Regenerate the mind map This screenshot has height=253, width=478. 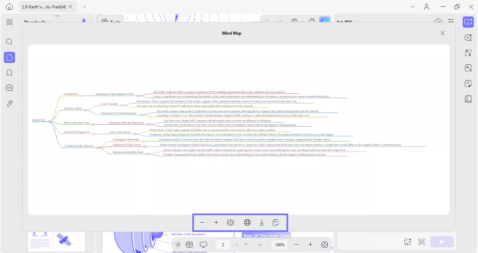point(276,222)
